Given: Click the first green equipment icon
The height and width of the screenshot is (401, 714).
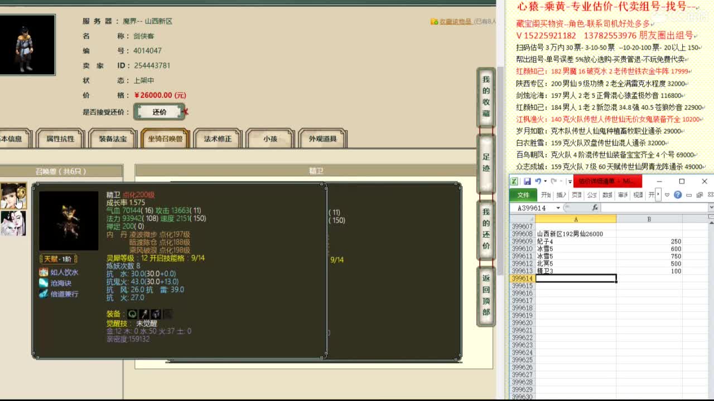Looking at the screenshot, I should click(x=132, y=314).
